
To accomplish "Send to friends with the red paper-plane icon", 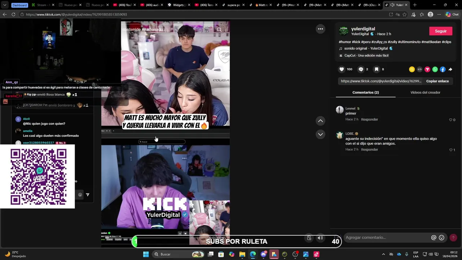I will pyautogui.click(x=427, y=69).
